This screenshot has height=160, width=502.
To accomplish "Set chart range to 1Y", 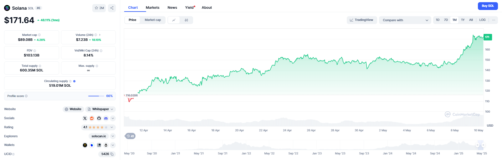I will [x=463, y=20].
